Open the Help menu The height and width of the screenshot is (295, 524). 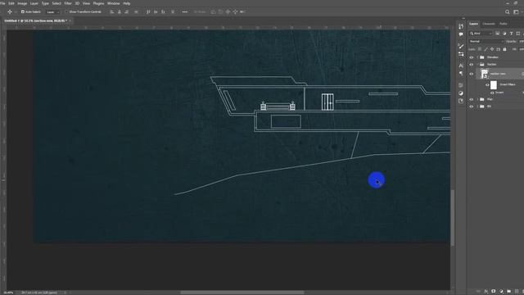click(127, 3)
